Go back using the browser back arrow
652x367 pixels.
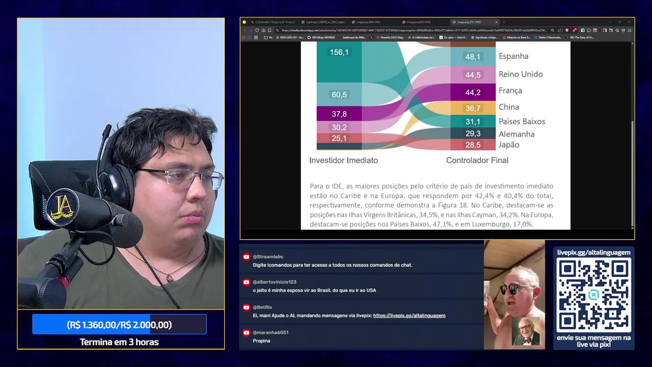(x=245, y=30)
